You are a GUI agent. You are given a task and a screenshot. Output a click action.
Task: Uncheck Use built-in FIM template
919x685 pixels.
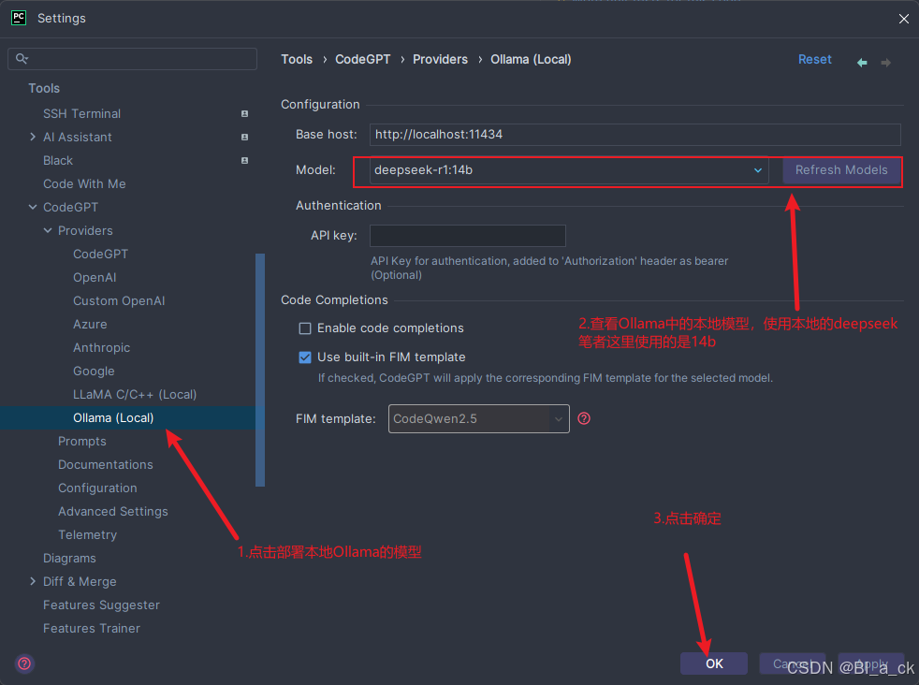click(x=305, y=357)
